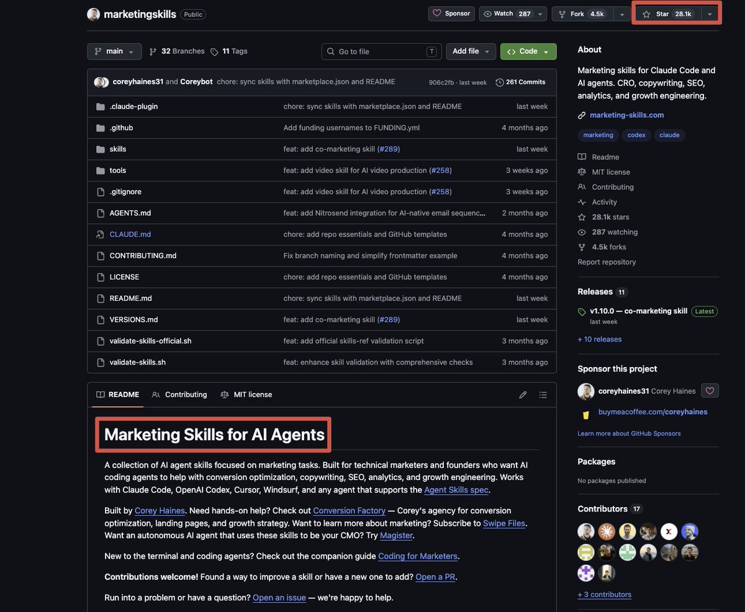Image resolution: width=745 pixels, height=612 pixels.
Task: Open the 32 Branches link
Action: coord(177,51)
